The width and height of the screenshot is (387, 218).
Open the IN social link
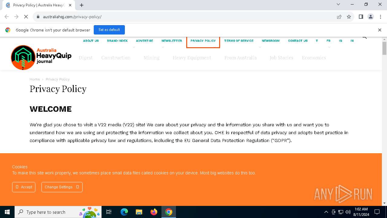352,41
